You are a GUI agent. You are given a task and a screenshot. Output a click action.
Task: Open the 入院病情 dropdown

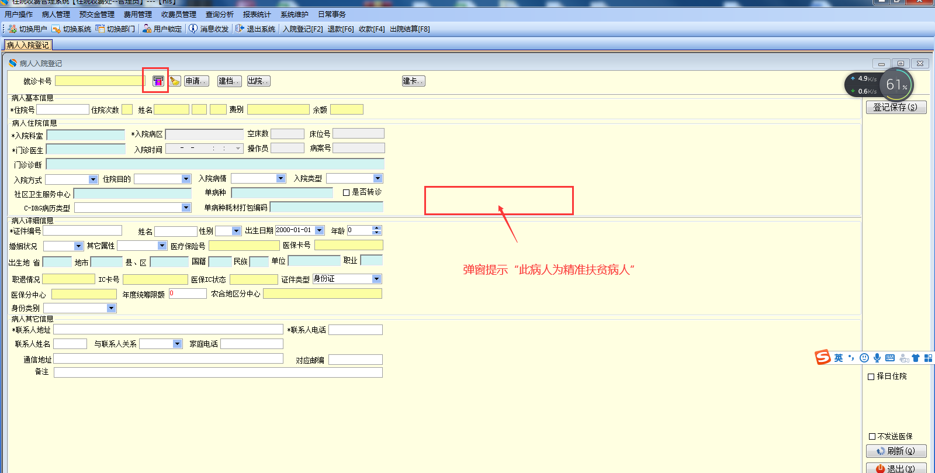[281, 178]
